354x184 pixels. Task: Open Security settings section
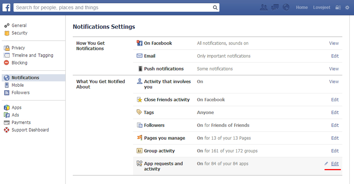pyautogui.click(x=19, y=33)
